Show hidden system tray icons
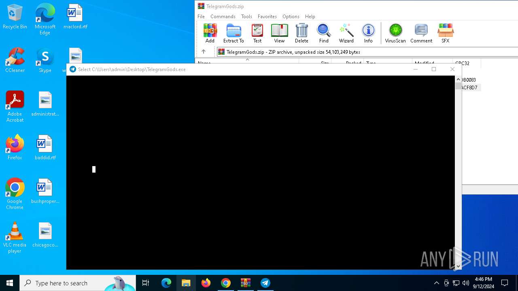This screenshot has height=291, width=518. coord(436,283)
